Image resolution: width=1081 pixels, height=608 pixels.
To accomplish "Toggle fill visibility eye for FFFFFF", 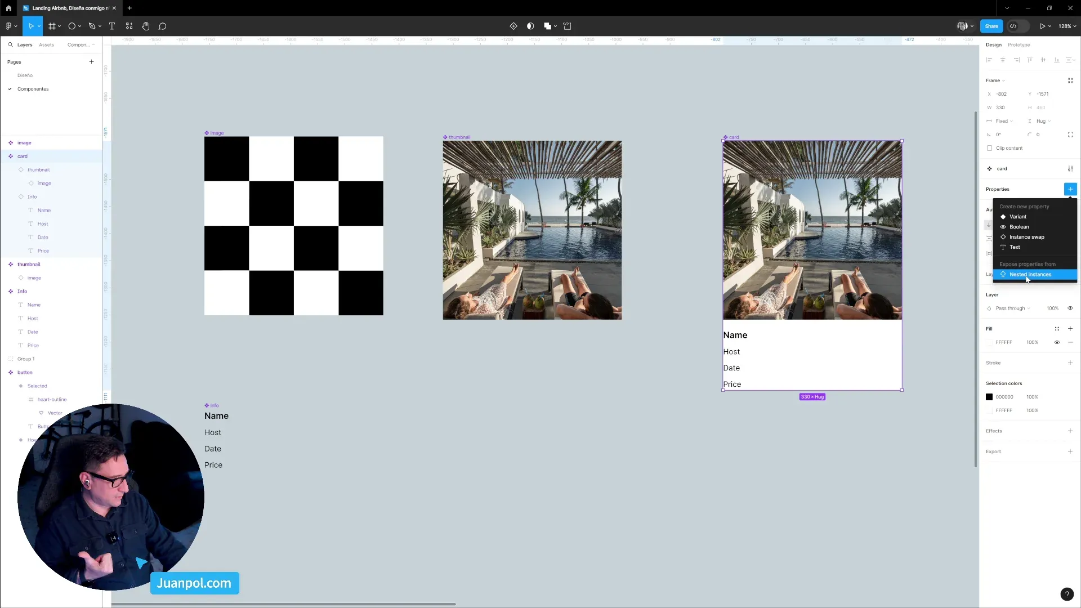I will (x=1057, y=342).
